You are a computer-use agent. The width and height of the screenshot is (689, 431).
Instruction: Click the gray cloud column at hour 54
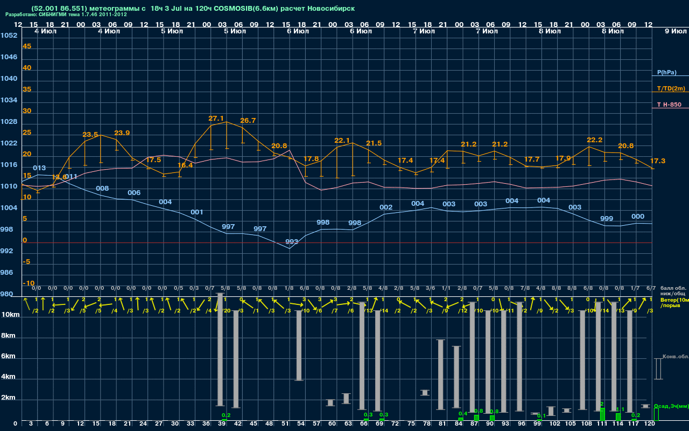[x=299, y=345]
